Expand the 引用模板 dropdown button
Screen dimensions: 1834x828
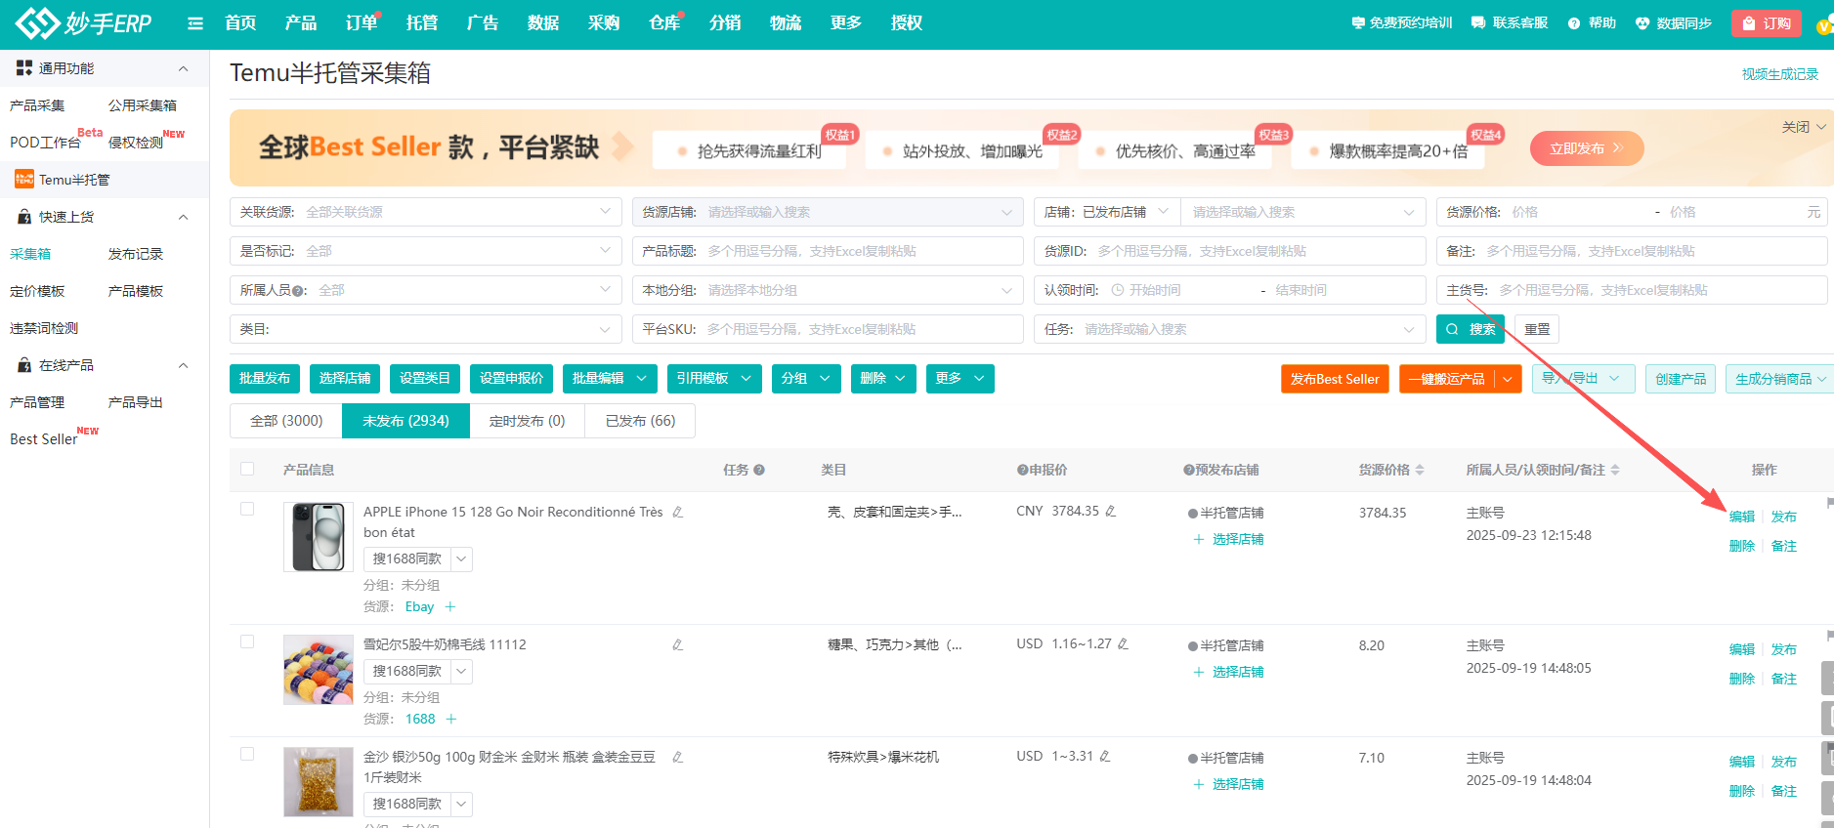(x=714, y=379)
